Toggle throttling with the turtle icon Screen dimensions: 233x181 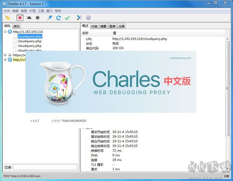pyautogui.click(x=29, y=18)
